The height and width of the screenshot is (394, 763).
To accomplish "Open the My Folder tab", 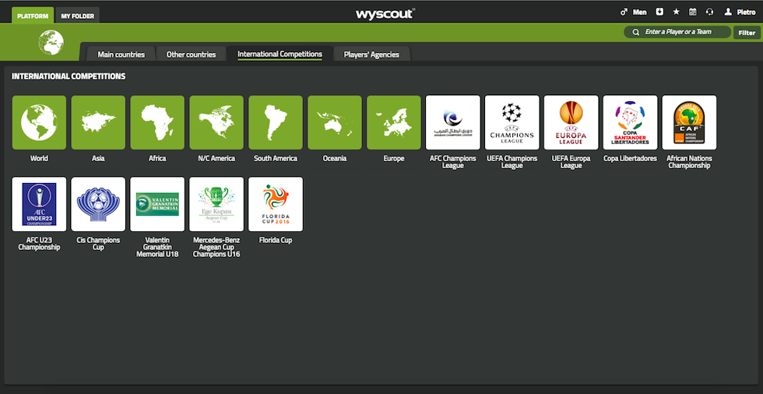I will pyautogui.click(x=77, y=15).
